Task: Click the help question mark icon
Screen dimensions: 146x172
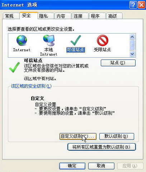Action: tap(133, 5)
